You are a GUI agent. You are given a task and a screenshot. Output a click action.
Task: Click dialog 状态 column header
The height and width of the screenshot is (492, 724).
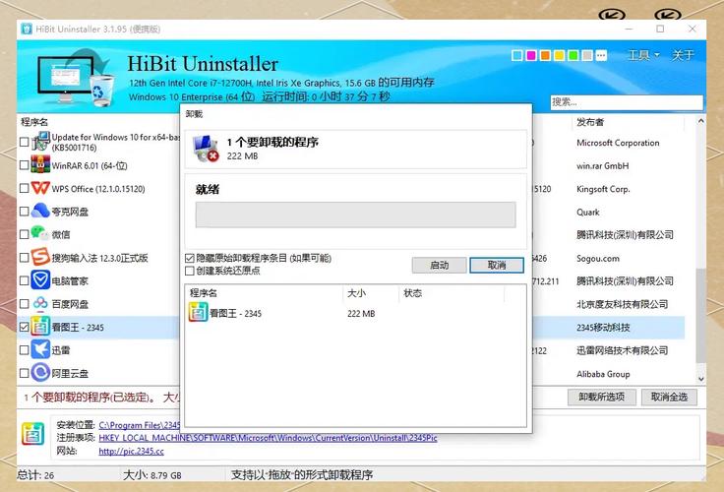pyautogui.click(x=412, y=293)
